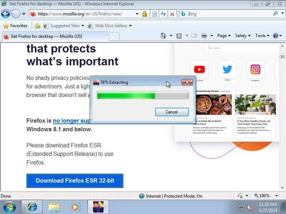Viewport: 286px width, 214px height.
Task: Click the extractor icon in dialog title
Action: [96, 82]
